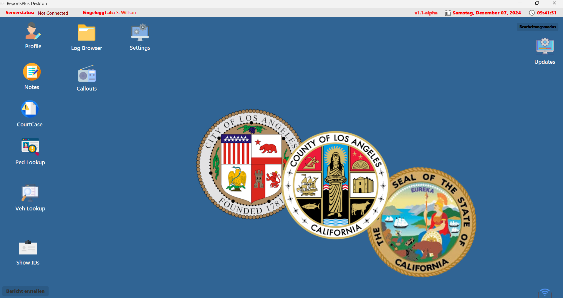Open the CourtCase icon
The height and width of the screenshot is (298, 563).
30,109
